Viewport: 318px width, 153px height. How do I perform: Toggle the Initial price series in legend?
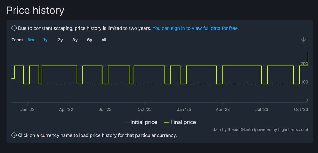click(x=140, y=122)
